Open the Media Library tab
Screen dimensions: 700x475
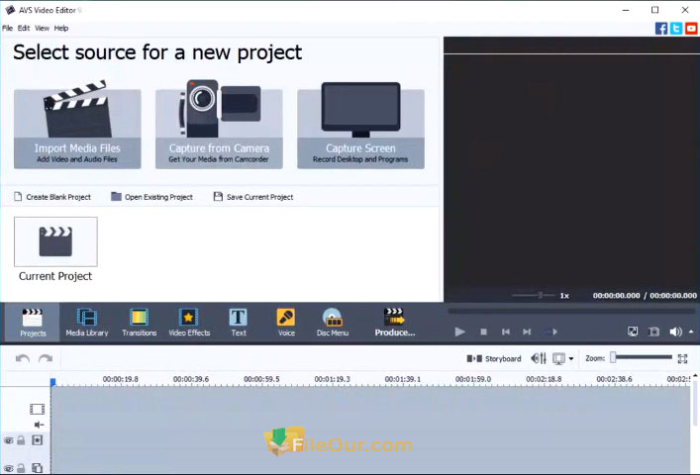(87, 323)
